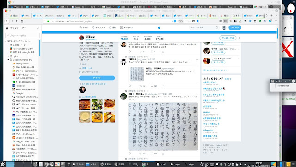
Task: Expand the upload bookmark folder
Action: pos(8,56)
